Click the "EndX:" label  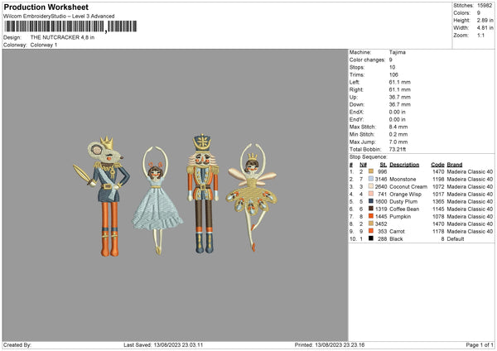(x=356, y=112)
